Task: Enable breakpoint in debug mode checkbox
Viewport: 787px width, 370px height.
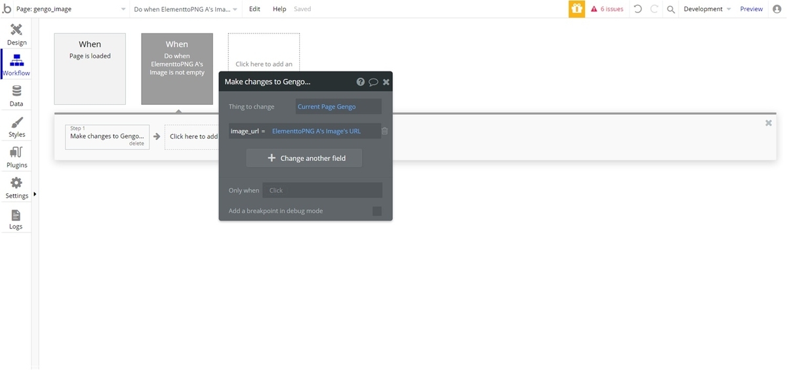Action: click(377, 211)
